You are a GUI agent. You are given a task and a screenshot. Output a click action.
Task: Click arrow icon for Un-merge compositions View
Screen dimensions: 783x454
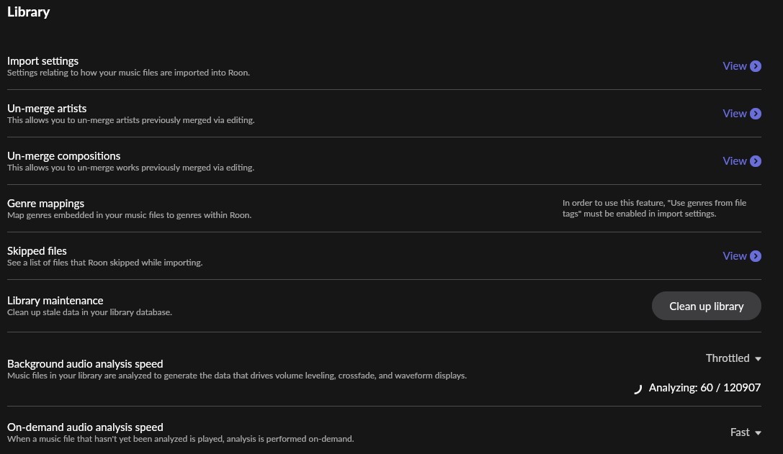[x=756, y=161]
